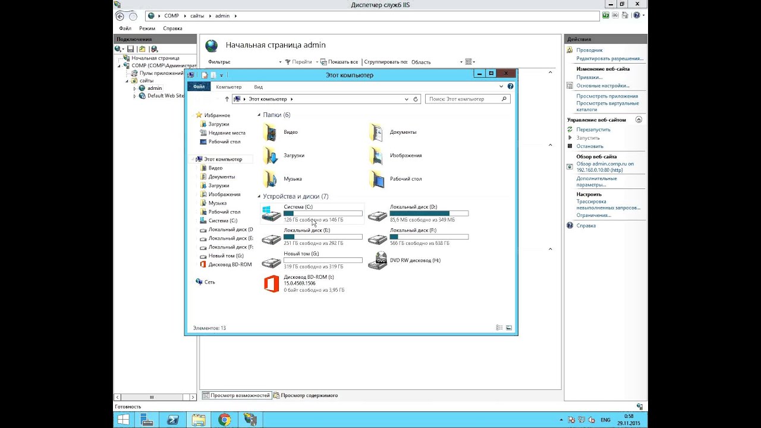
Task: Open the Документы folder in Папки
Action: 393,132
